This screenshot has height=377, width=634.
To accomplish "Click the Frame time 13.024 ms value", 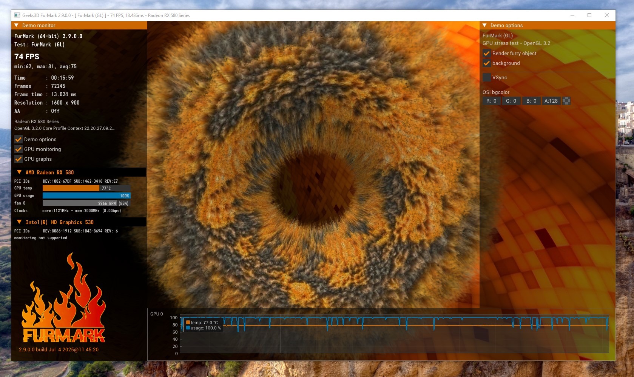I will (64, 94).
